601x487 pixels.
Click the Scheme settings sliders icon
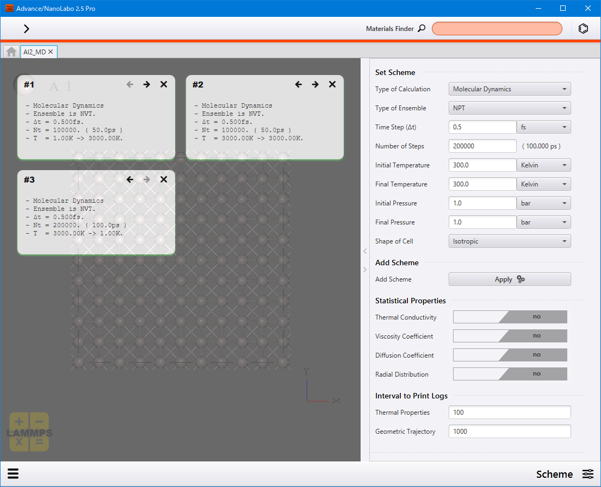click(x=587, y=474)
